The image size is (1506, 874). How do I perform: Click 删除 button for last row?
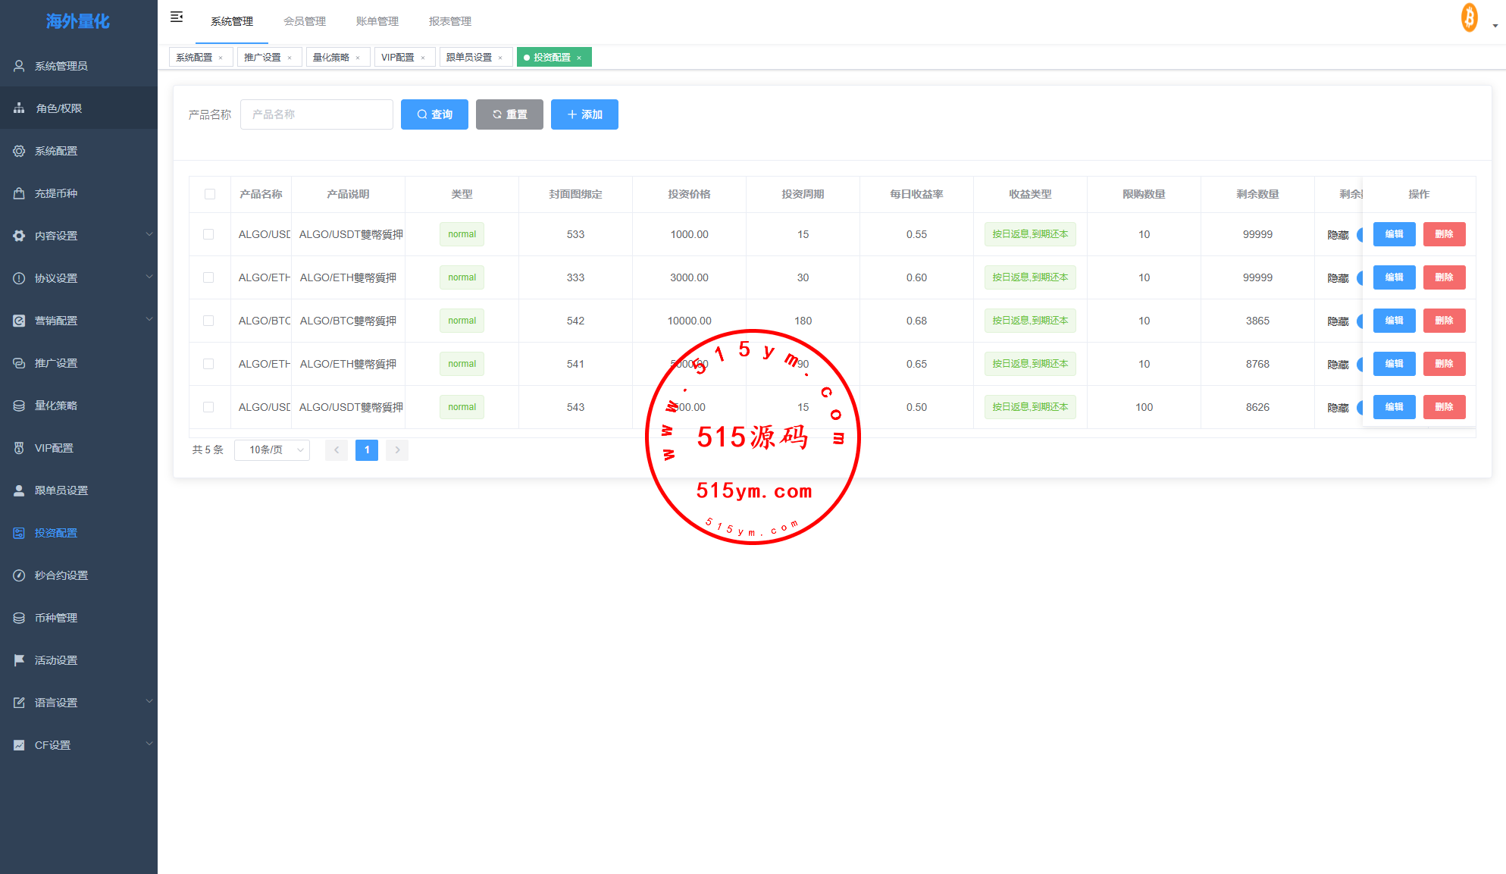coord(1444,407)
